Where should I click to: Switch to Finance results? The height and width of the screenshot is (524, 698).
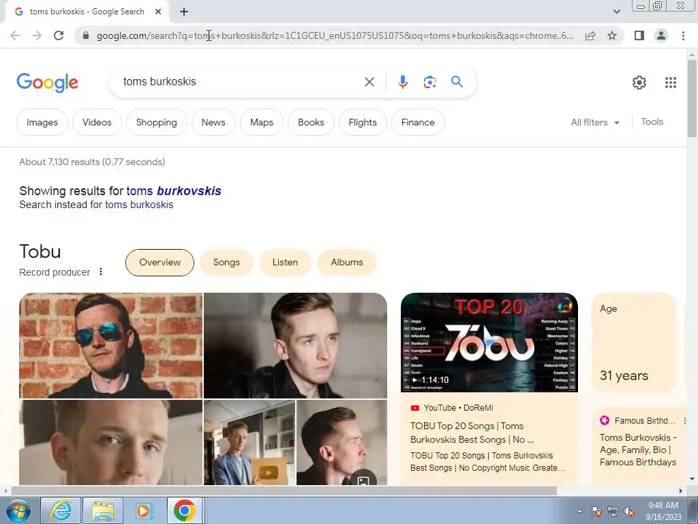[x=418, y=122]
